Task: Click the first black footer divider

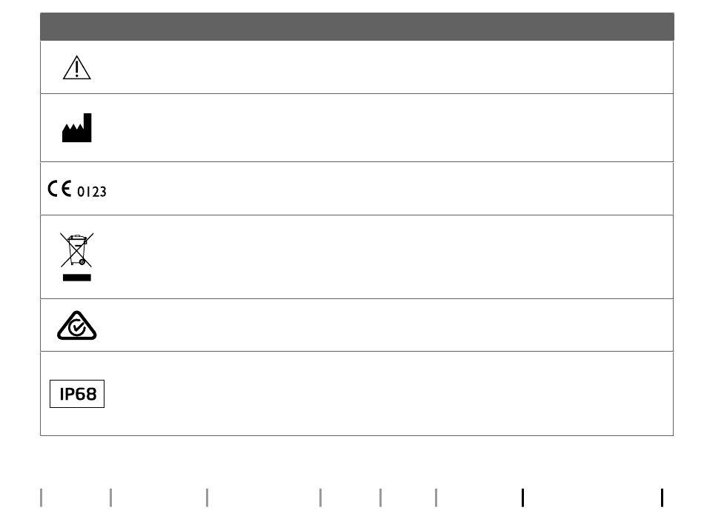Action: coord(522,497)
